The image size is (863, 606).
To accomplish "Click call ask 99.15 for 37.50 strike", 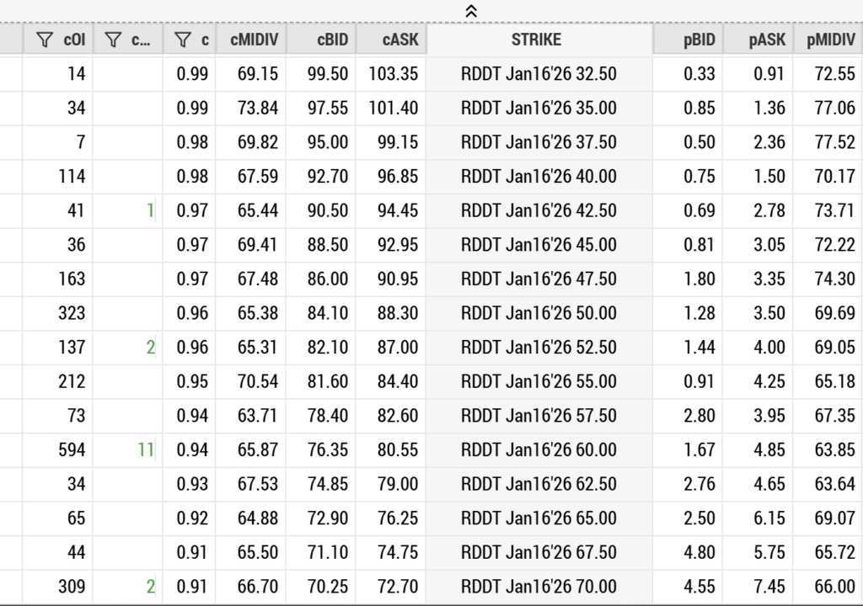I will (x=398, y=142).
